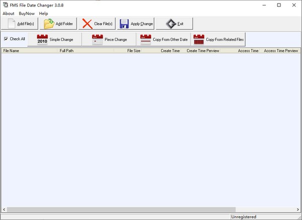Open the About menu
The image size is (302, 220).
point(9,13)
